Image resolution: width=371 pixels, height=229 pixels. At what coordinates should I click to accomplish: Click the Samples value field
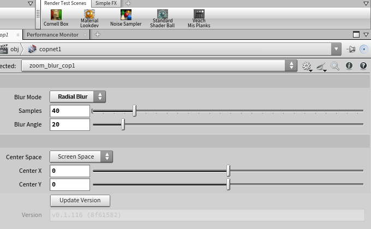pos(70,111)
